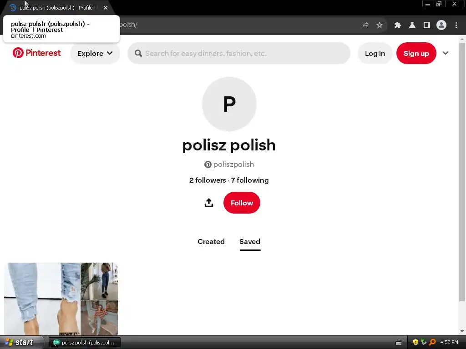Open the 2 followers list
The image size is (466, 349).
[208, 180]
